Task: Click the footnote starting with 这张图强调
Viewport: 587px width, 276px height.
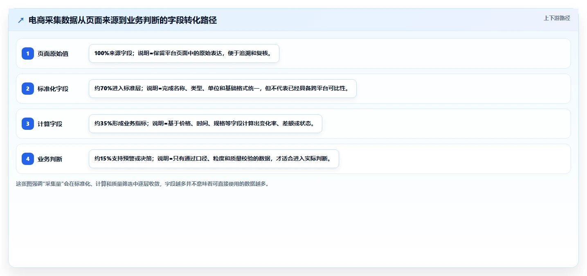Action: pyautogui.click(x=142, y=184)
